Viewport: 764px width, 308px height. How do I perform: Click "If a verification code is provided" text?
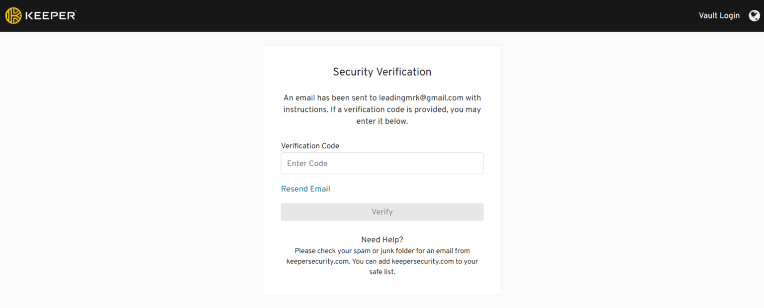(389, 109)
